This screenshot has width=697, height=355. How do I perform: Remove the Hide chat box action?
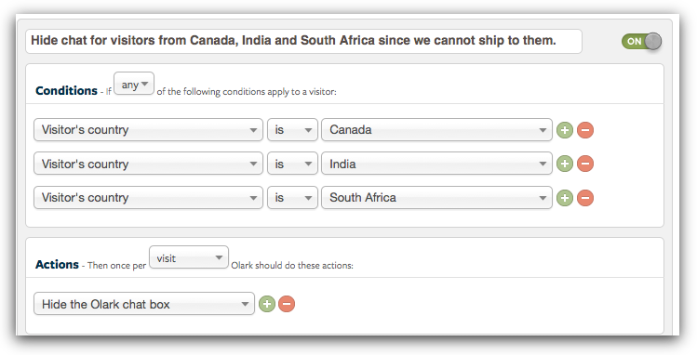pyautogui.click(x=287, y=304)
